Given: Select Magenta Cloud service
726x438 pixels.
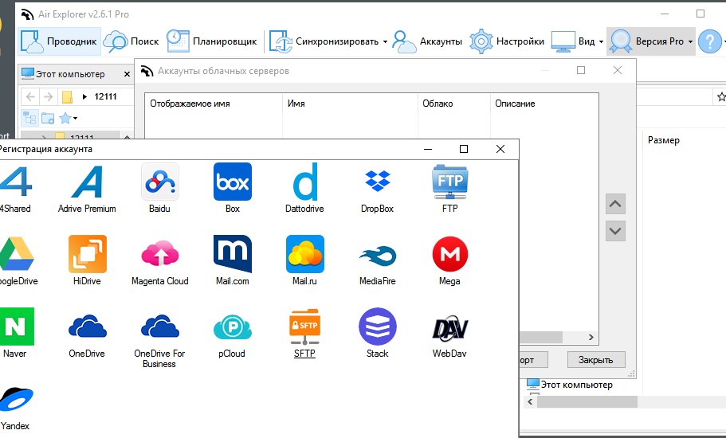Looking at the screenshot, I should (159, 254).
